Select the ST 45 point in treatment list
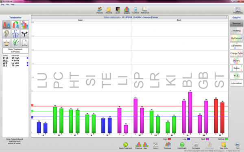244x152 pixels. (6, 58)
